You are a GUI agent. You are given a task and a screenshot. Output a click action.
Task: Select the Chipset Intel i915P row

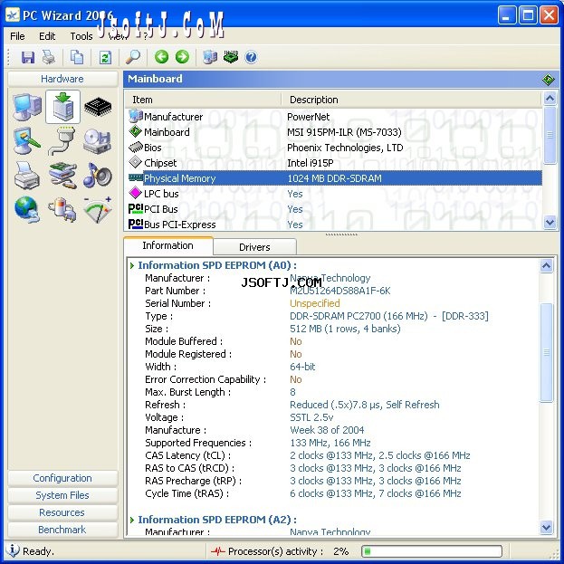[x=334, y=163]
